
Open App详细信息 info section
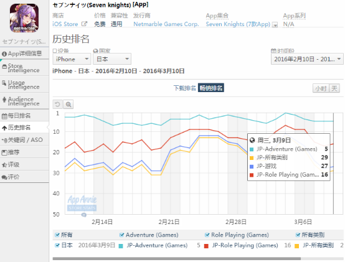pos(24,54)
